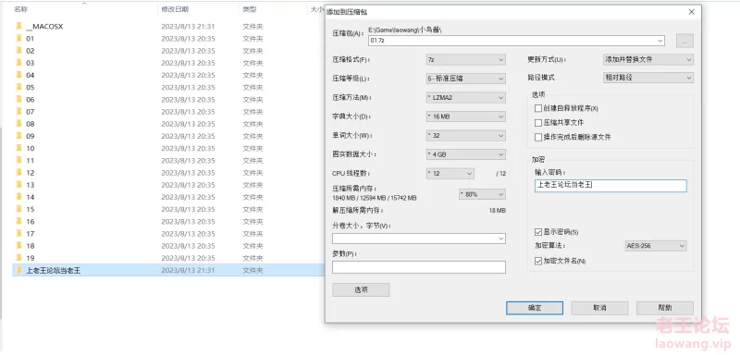740x355 pixels.
Task: Click the folder icon for 03
Action: [x=18, y=63]
